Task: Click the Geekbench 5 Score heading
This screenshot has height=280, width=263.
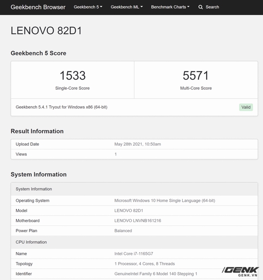Action: click(38, 53)
